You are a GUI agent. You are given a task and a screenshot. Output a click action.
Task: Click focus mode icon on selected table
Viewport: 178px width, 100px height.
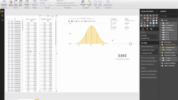[x=53, y=16]
